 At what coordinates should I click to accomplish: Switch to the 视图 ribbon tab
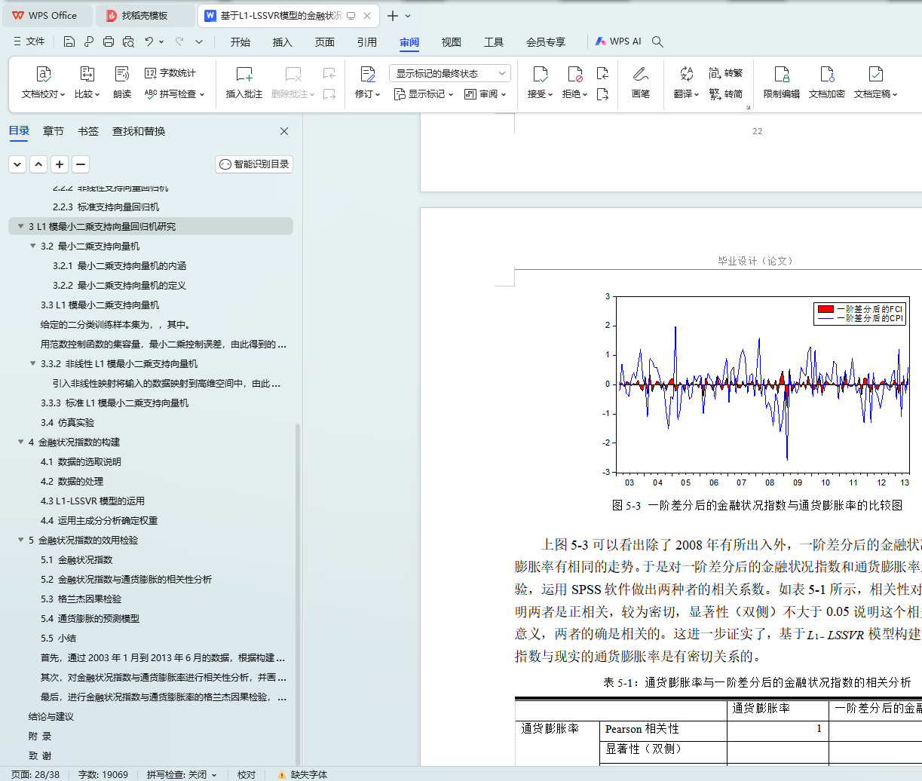tap(452, 42)
